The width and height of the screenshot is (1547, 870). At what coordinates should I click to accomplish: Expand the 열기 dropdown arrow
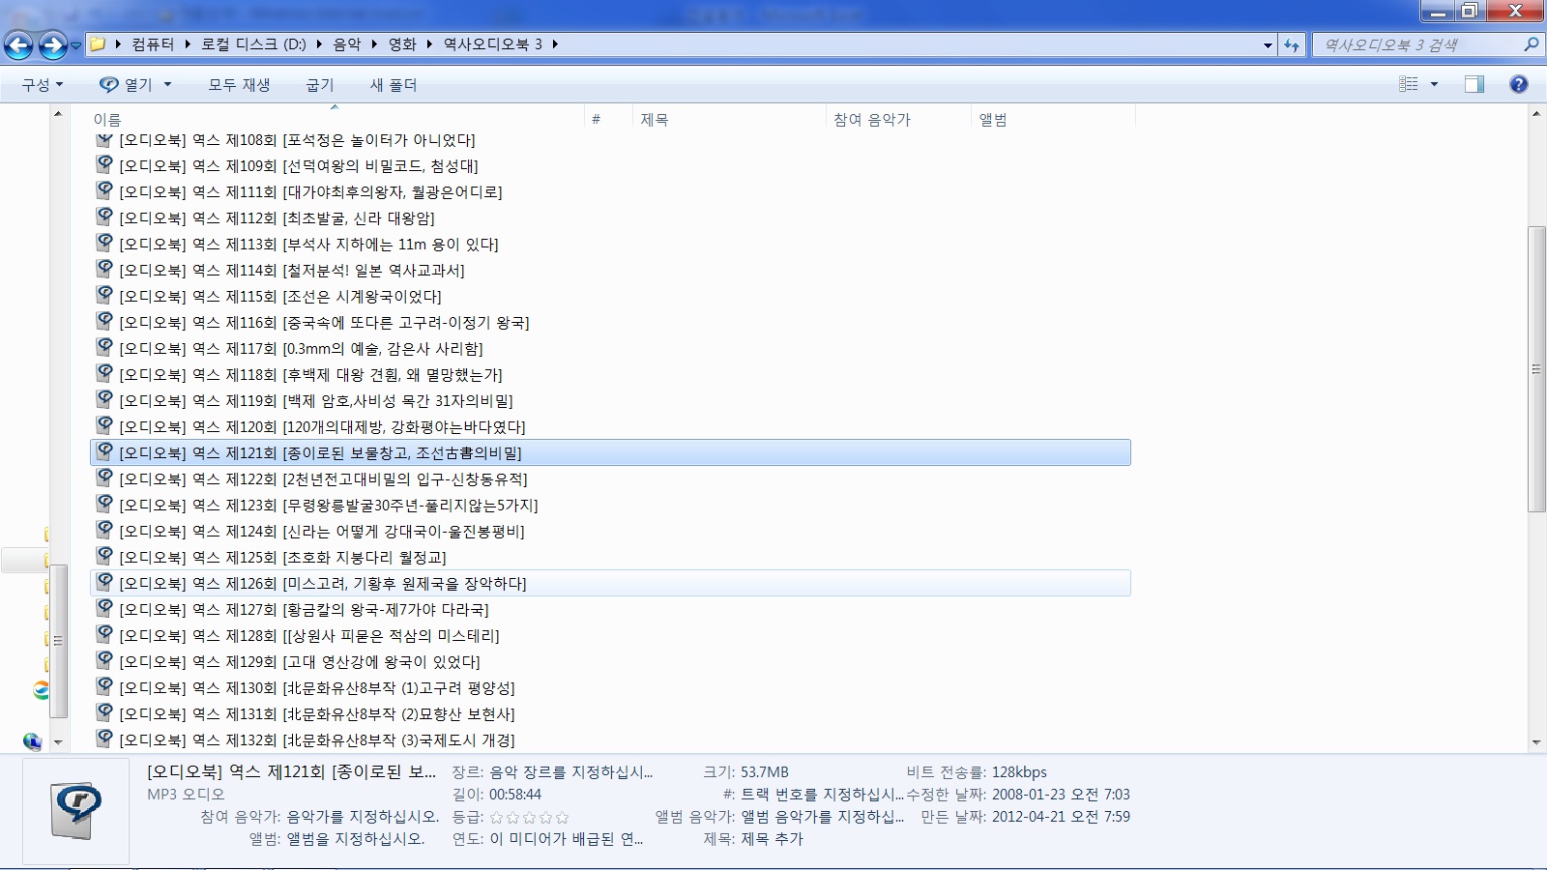click(167, 85)
